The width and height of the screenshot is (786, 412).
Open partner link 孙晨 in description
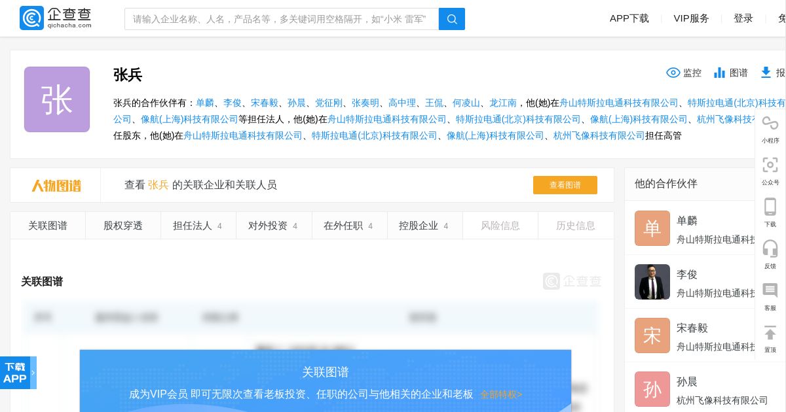[x=297, y=103]
